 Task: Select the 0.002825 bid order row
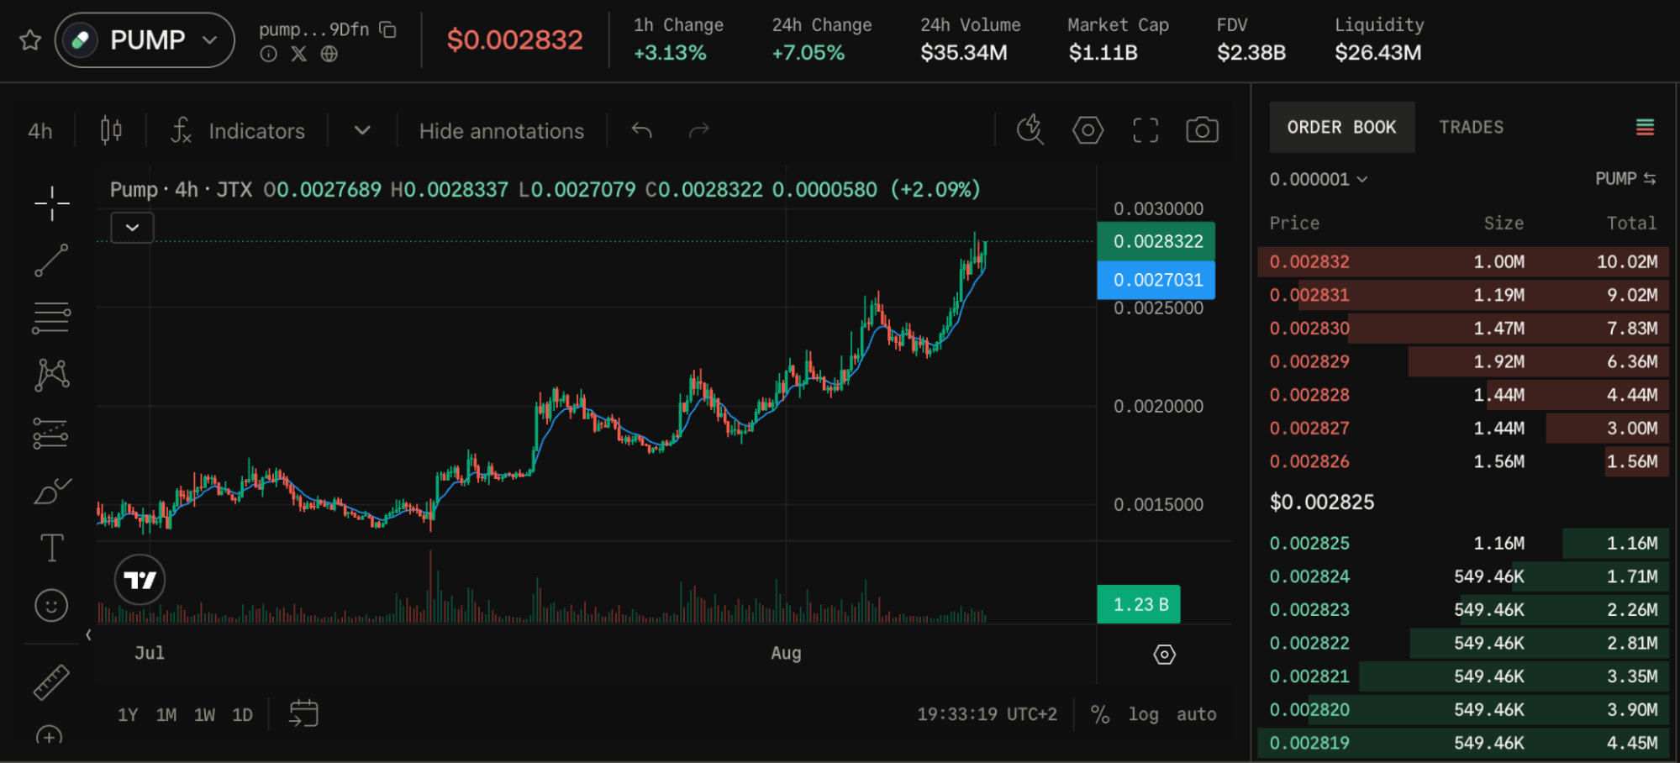pyautogui.click(x=1463, y=543)
